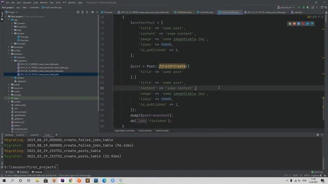This screenshot has height=184, width=328.
Task: Open in Firefox from browser preview bar
Action: click(294, 24)
